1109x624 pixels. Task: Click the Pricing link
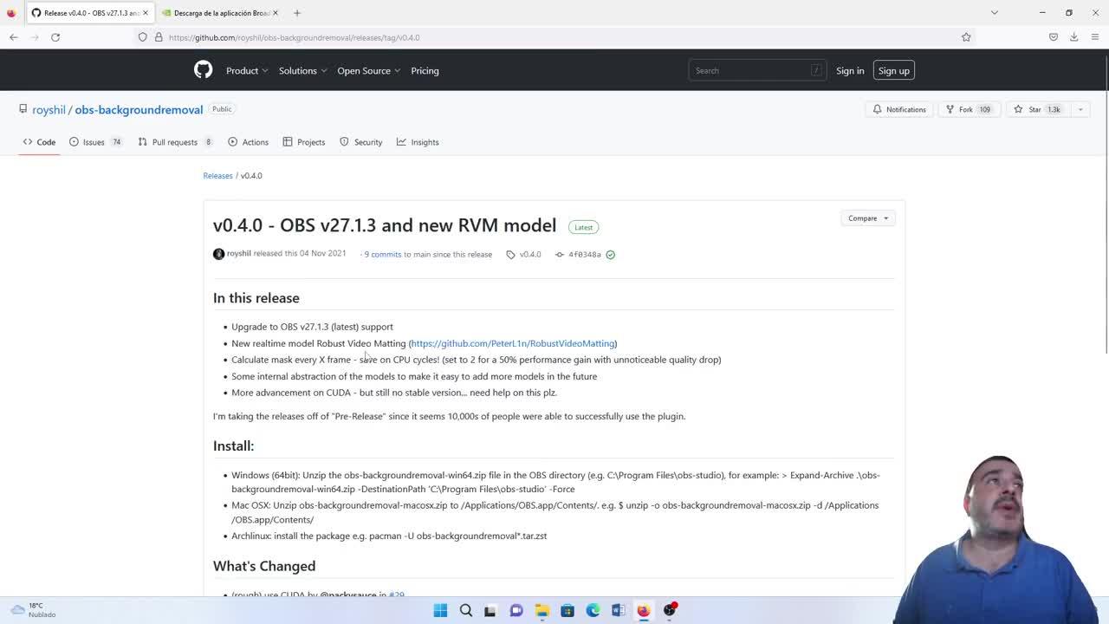[x=425, y=70]
